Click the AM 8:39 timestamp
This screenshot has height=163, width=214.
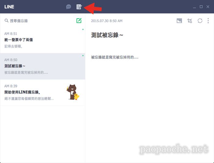click(x=11, y=86)
